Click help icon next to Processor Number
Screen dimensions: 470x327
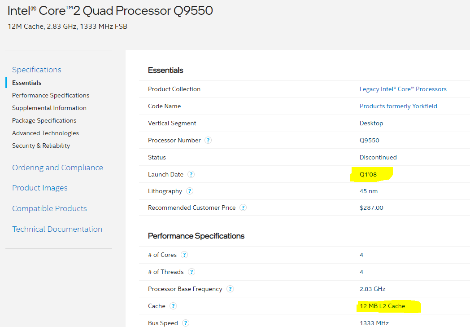208,140
